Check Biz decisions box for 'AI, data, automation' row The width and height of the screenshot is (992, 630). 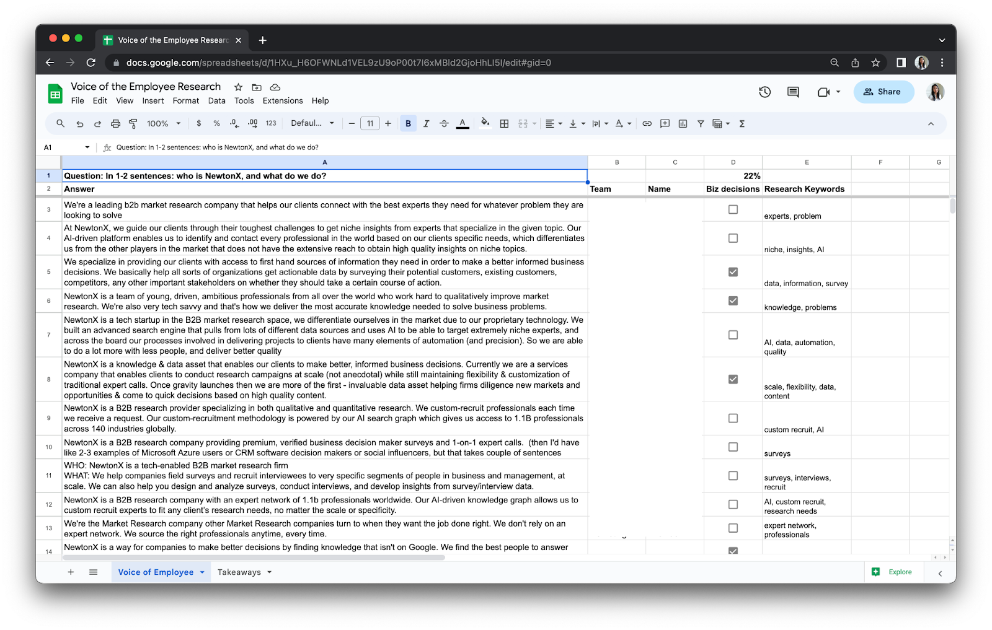(733, 335)
